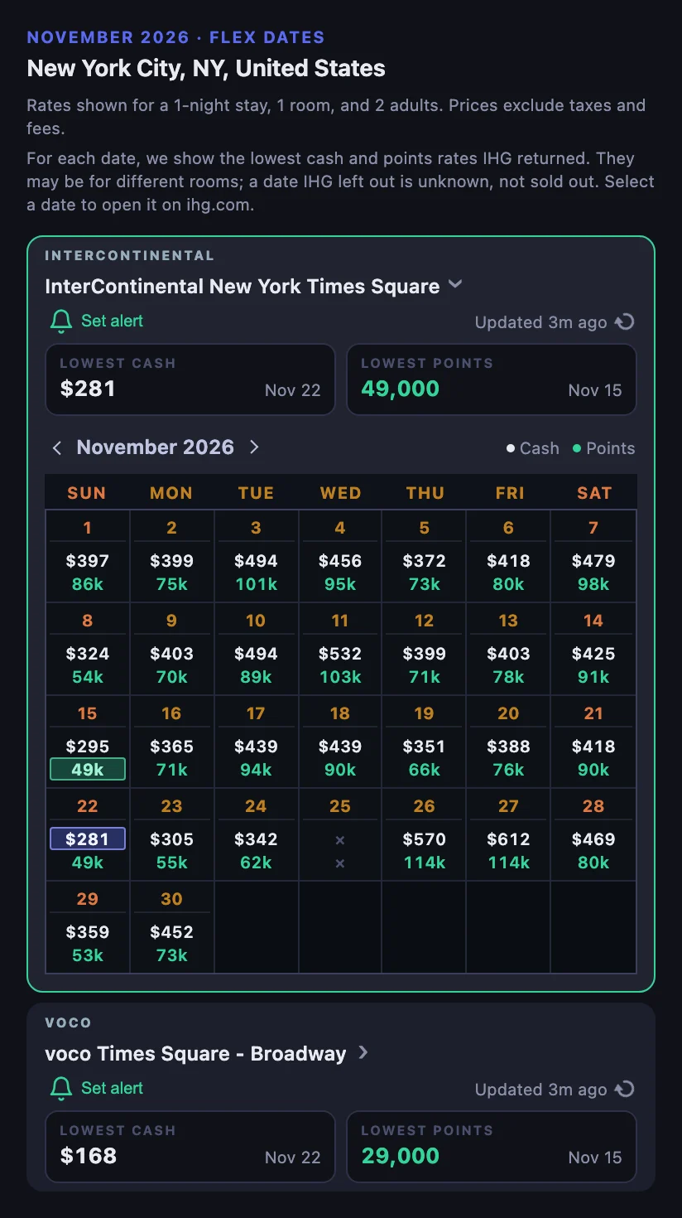Select November 7 with $479 rate

593,556
